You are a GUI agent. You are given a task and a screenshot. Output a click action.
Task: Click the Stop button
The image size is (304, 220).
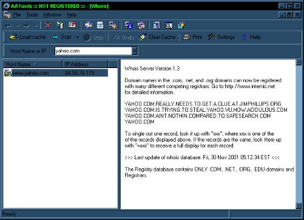93,37
